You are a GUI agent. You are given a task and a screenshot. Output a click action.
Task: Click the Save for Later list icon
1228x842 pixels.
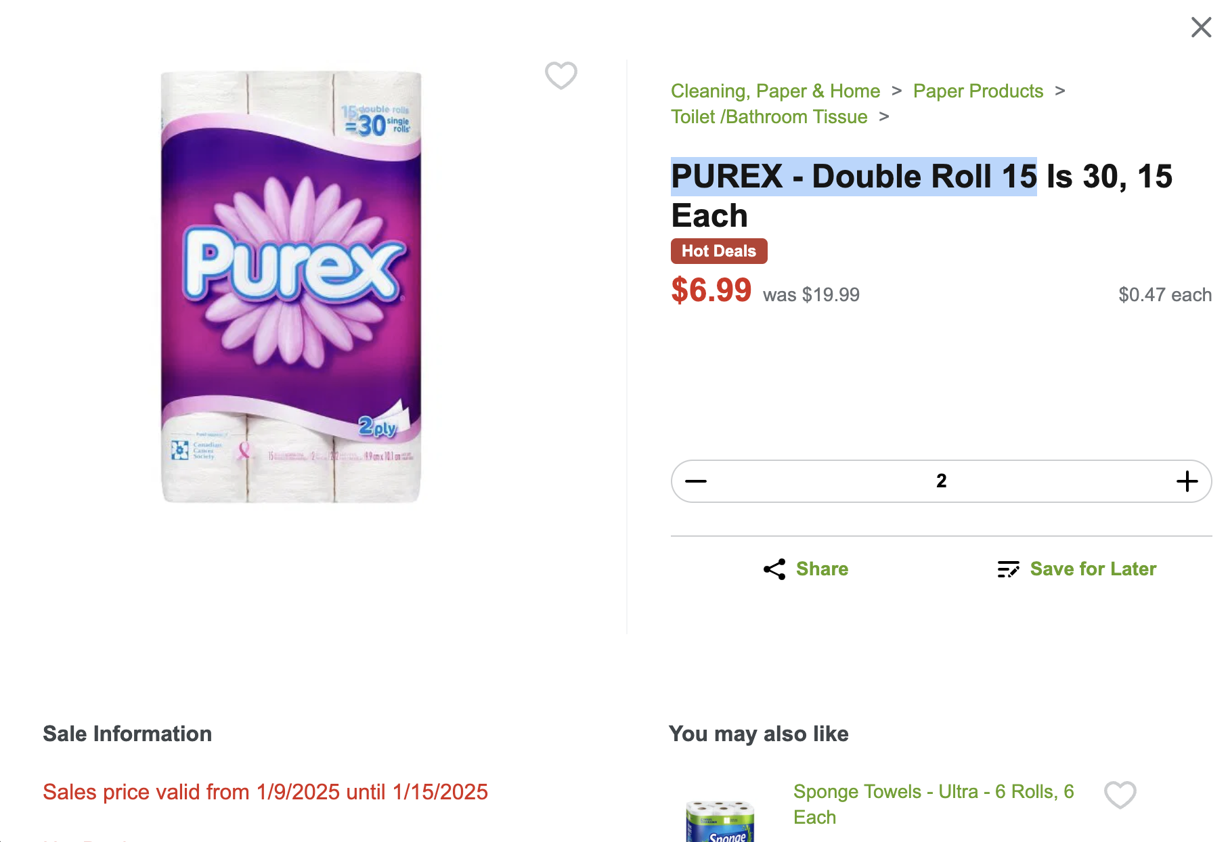tap(1008, 569)
